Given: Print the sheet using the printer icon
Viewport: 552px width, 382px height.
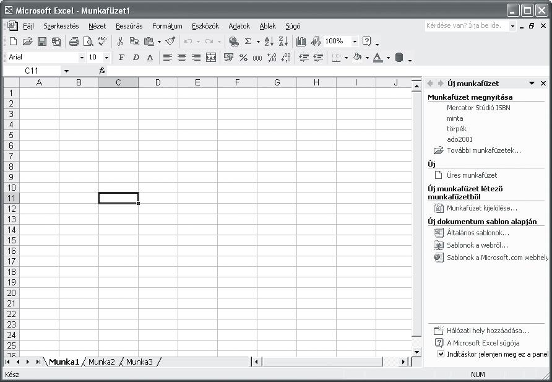Looking at the screenshot, I should pos(74,41).
